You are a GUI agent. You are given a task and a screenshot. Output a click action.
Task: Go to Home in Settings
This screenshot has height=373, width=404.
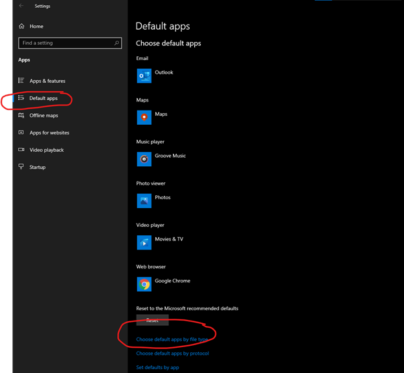coord(36,27)
